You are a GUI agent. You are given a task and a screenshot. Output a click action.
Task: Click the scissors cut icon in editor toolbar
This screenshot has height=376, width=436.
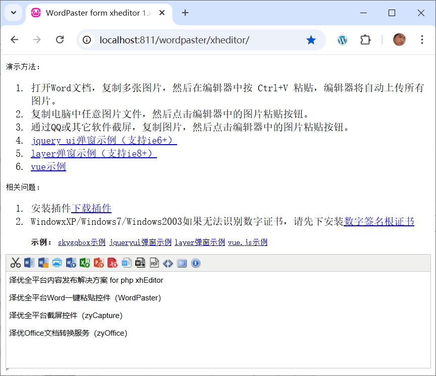16,263
